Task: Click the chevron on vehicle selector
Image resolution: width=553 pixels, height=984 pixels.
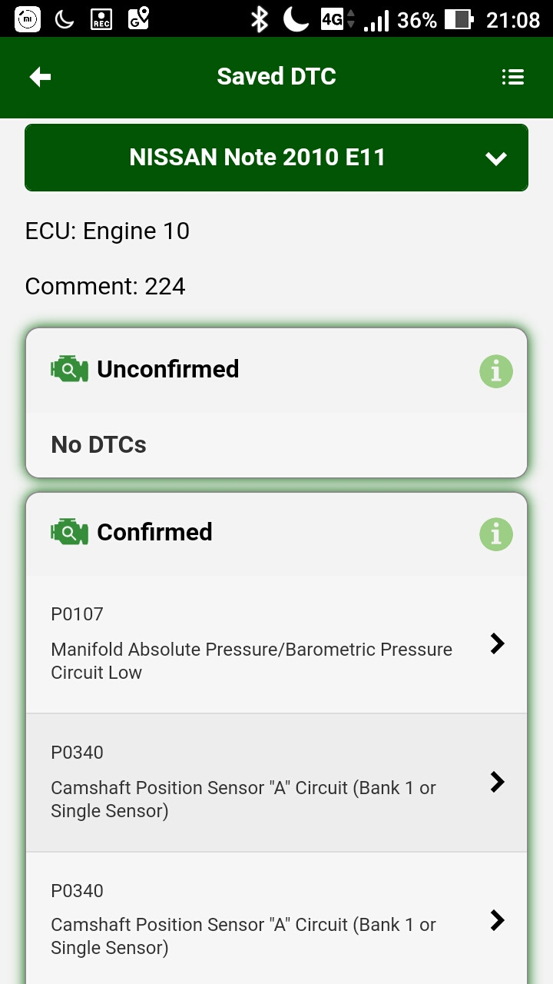Action: click(496, 158)
